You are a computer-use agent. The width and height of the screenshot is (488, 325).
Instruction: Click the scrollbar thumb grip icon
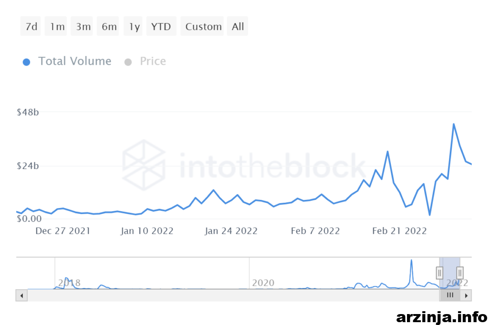(x=450, y=295)
